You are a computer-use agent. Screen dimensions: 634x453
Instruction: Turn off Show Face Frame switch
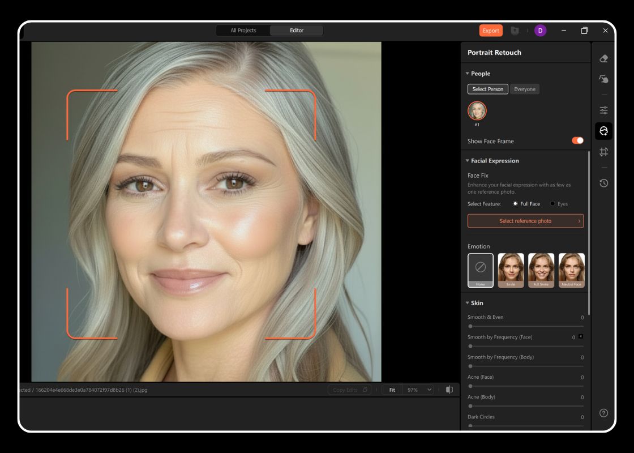pyautogui.click(x=577, y=140)
